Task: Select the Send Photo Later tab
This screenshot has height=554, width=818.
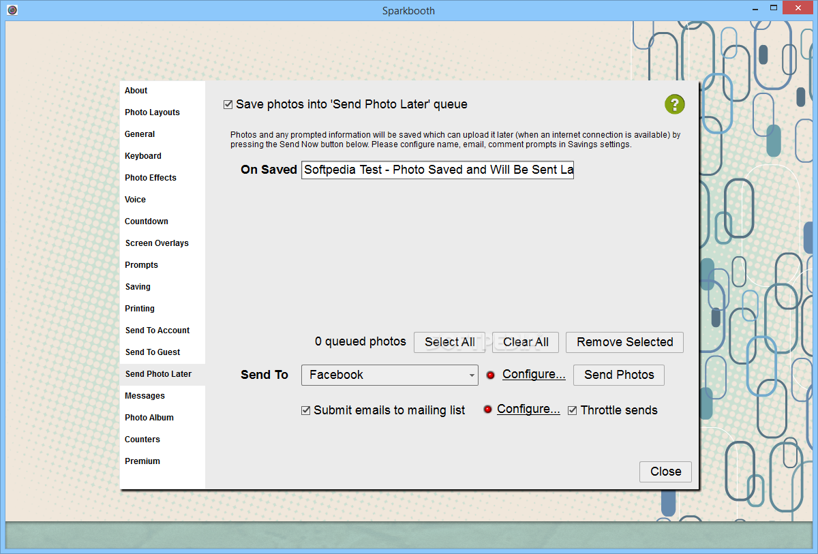Action: pyautogui.click(x=163, y=374)
